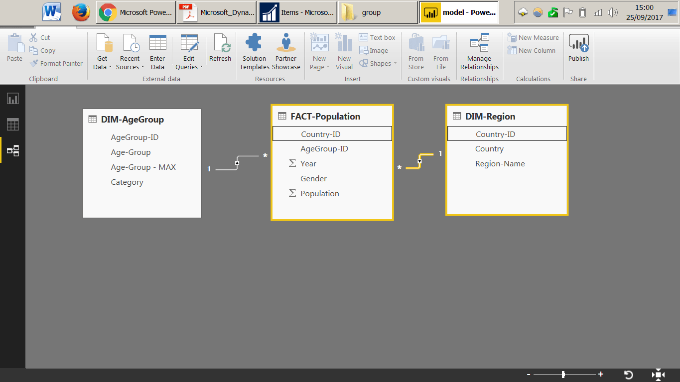Viewport: 680px width, 382px height.
Task: Open the network signal tray icon
Action: click(x=598, y=12)
